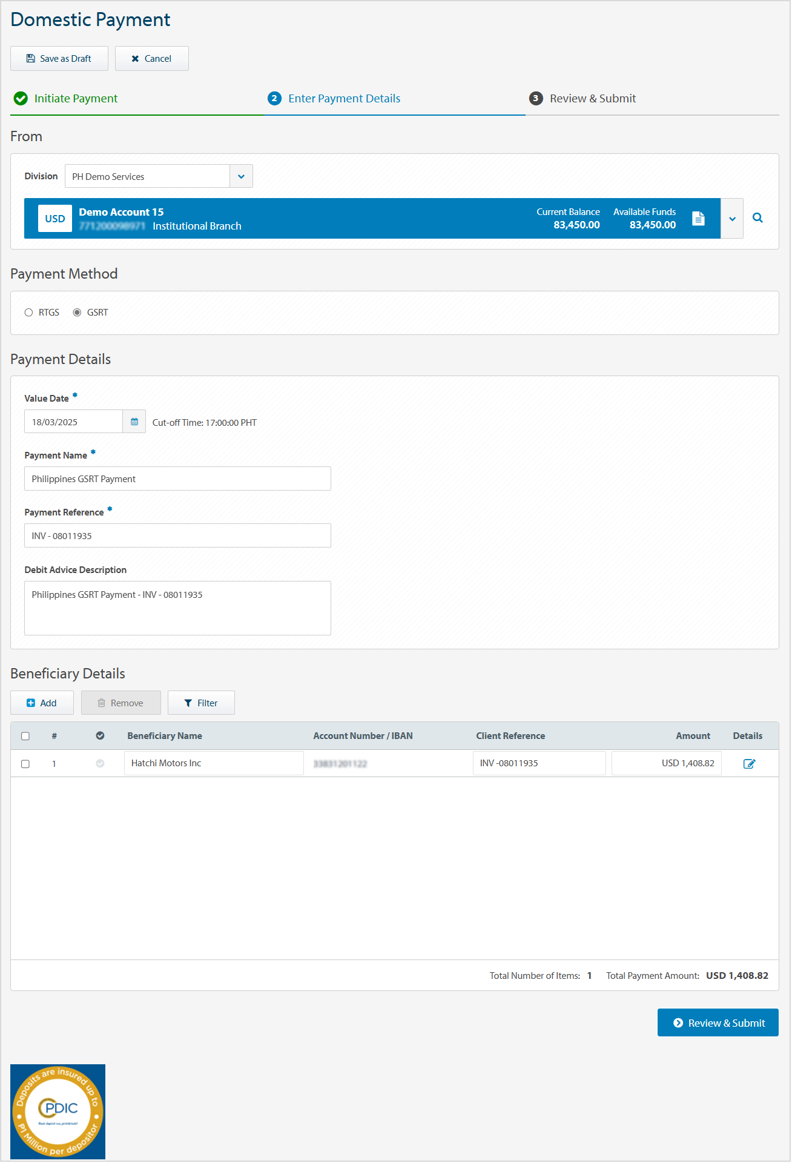792x1163 pixels.
Task: Click the status check icon in header
Action: 100,736
